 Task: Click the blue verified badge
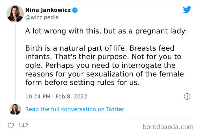[75, 10]
